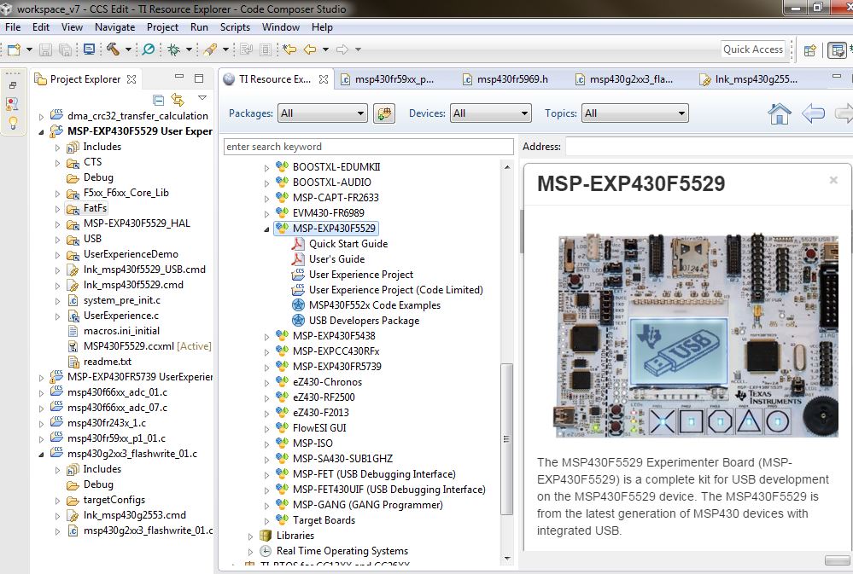This screenshot has width=853, height=574.
Task: Click the Debug bug icon
Action: [x=173, y=49]
